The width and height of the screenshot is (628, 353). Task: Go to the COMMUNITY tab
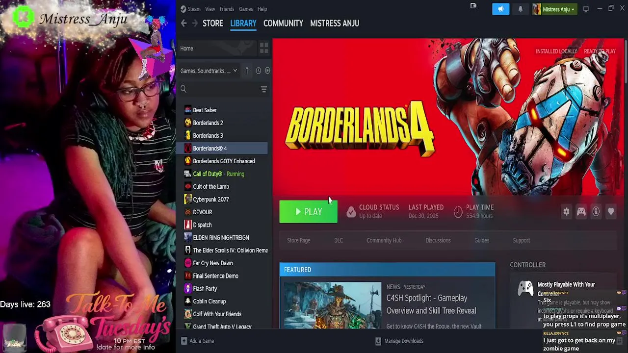pos(283,23)
